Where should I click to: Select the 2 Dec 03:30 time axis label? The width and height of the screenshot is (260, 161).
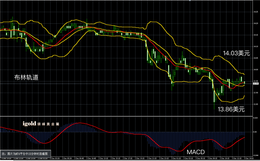pyautogui.click(x=55, y=159)
